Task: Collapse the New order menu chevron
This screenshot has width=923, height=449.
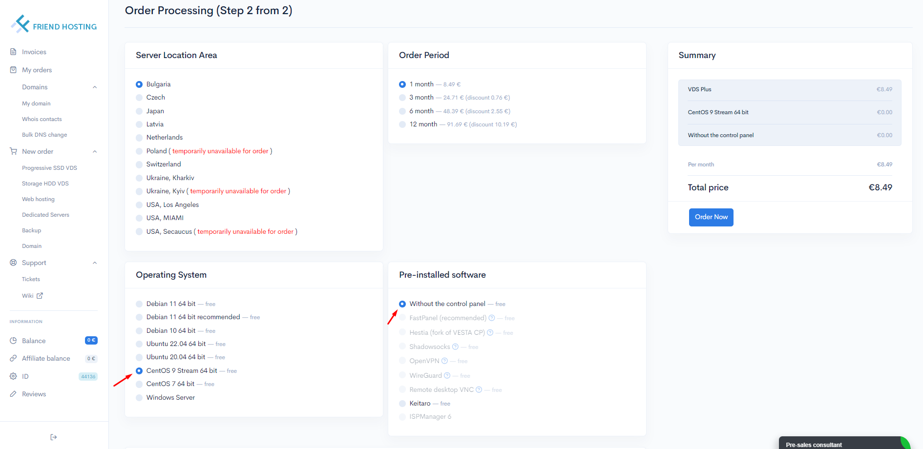Action: point(95,152)
